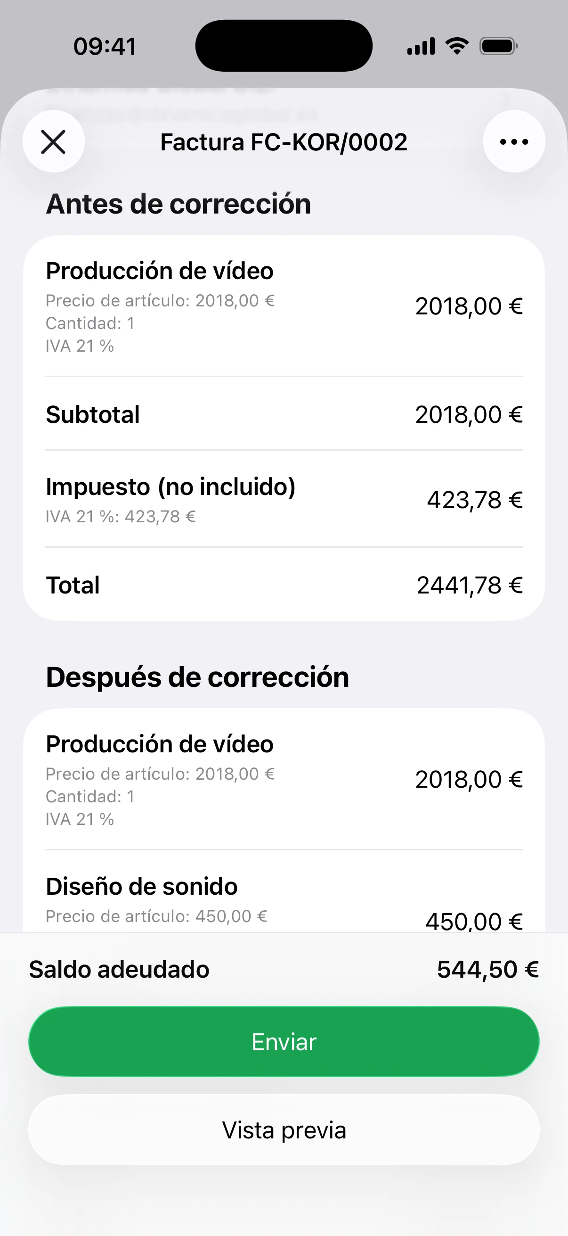This screenshot has width=568, height=1236.
Task: Open the three-dot more options menu
Action: [513, 142]
